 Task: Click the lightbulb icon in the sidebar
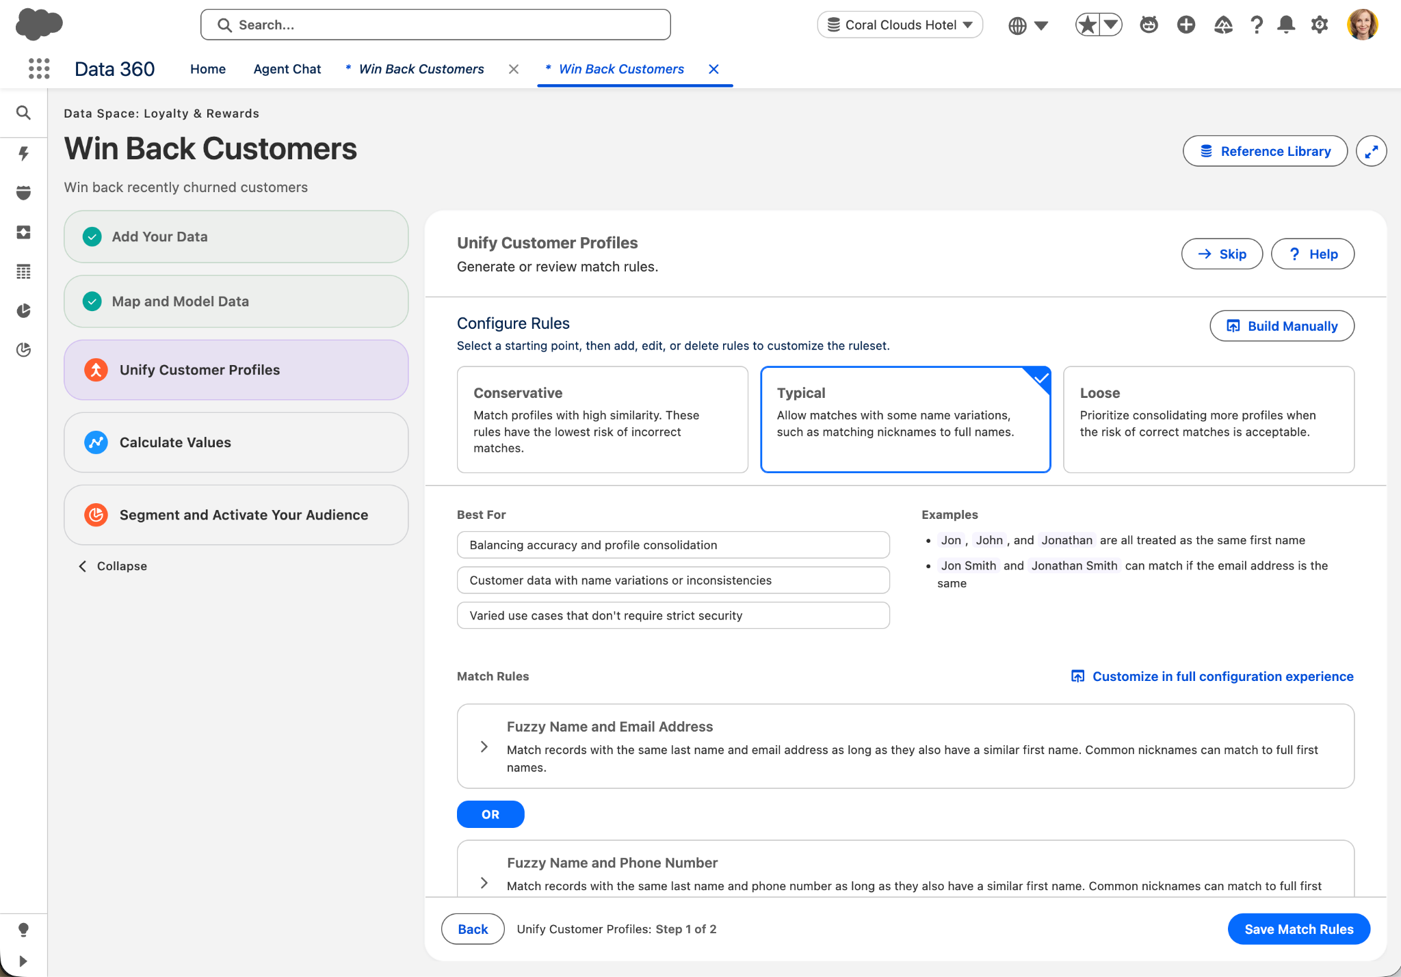point(24,930)
